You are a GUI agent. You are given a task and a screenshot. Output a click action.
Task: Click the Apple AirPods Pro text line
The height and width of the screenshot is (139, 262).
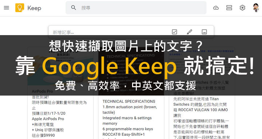click(48, 119)
